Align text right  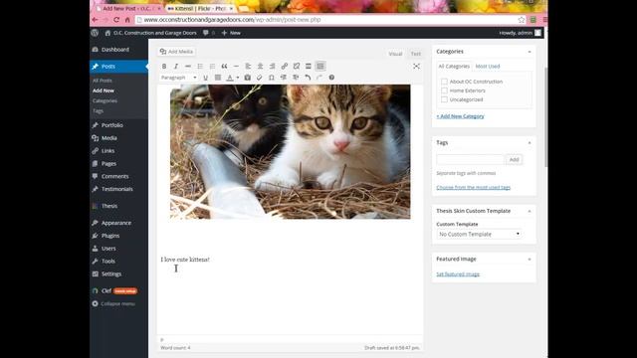pos(272,67)
